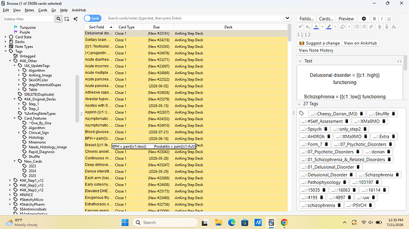
Task: Open Google Chrome from the taskbar
Action: pyautogui.click(x=285, y=222)
